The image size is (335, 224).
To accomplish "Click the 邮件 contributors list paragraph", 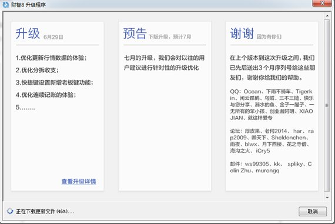I will pos(271,167).
